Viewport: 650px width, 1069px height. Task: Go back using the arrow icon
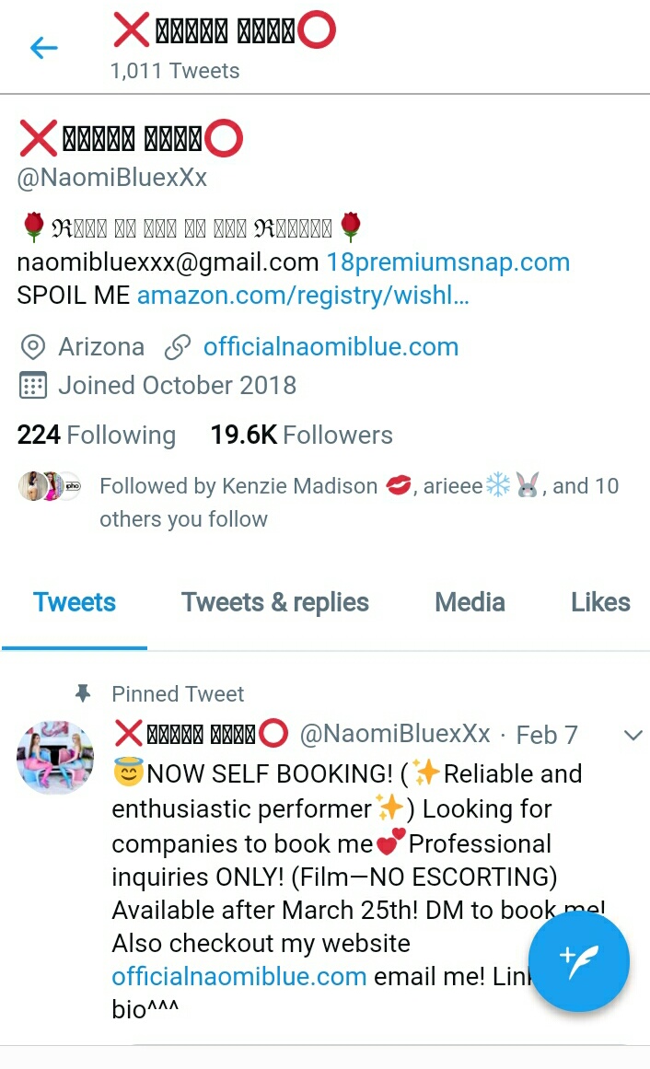(43, 48)
